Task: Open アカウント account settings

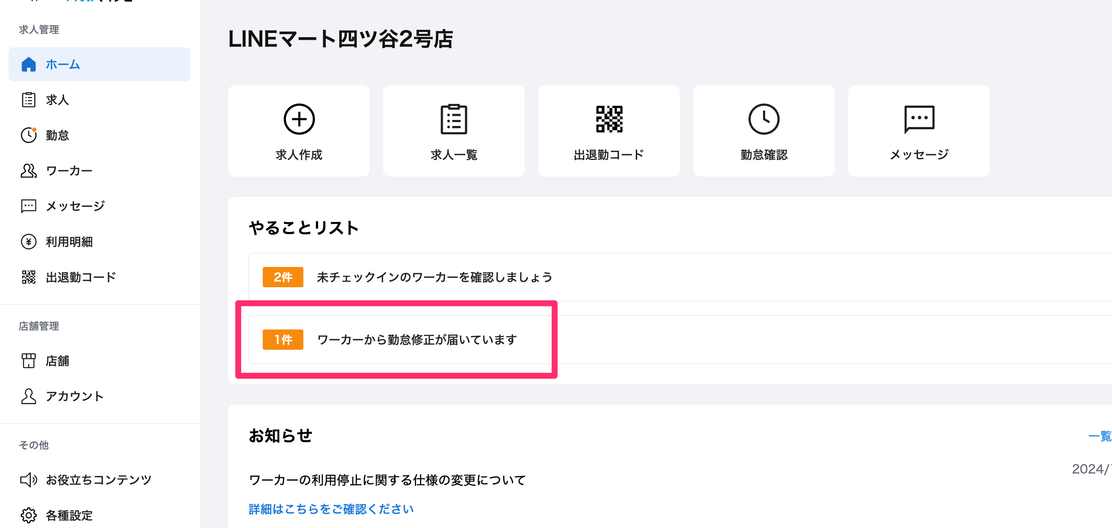Action: click(74, 396)
